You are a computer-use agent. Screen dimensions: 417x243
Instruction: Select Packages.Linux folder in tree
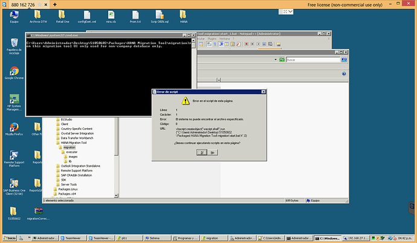[68, 189]
